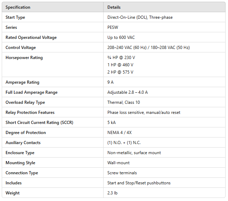228x201 pixels.
Task: Click the 1 HP @ 460 V line
Action: pos(120,65)
